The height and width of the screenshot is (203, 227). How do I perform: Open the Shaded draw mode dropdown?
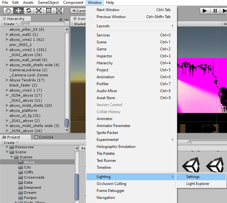tap(79, 24)
